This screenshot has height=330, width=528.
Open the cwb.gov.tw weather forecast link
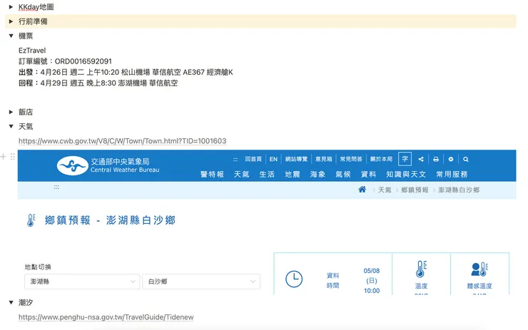point(122,141)
